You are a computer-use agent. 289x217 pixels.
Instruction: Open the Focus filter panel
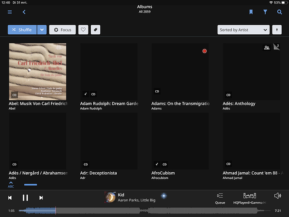[x=62, y=30]
